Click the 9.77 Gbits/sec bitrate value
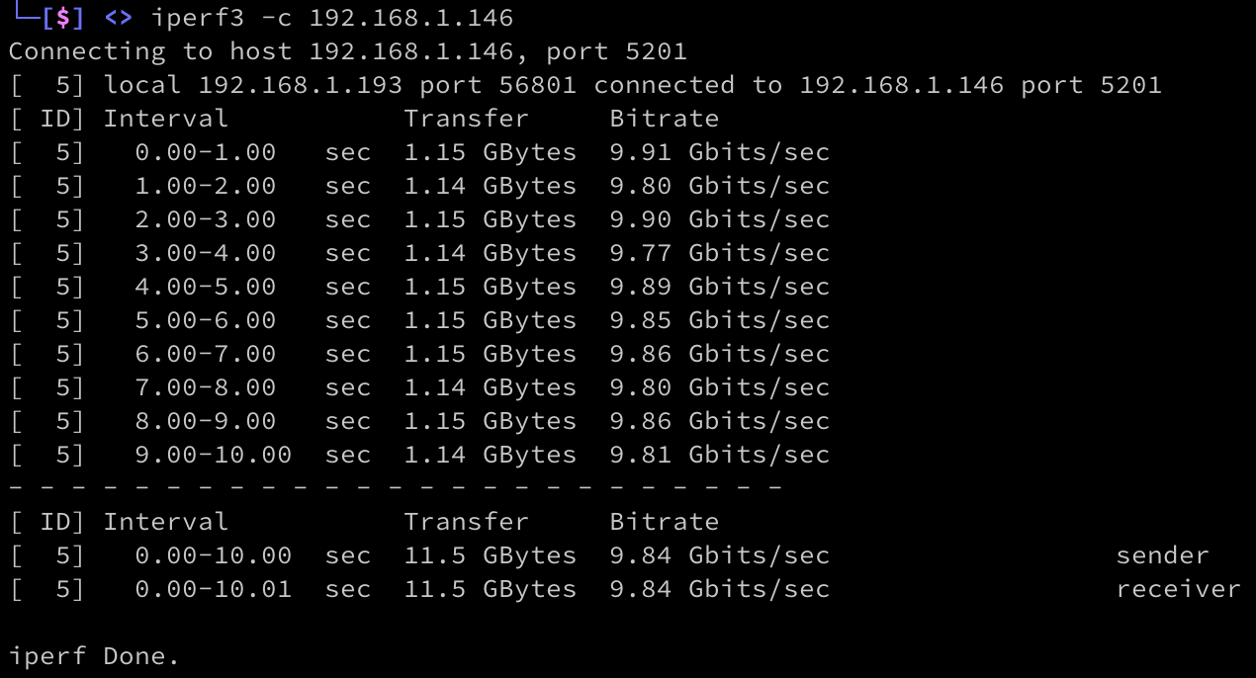 point(719,253)
